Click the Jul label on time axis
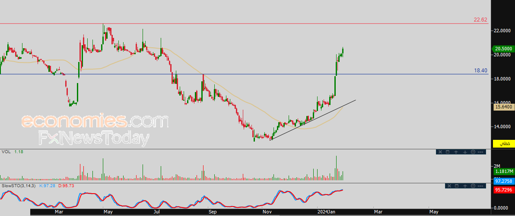Image resolution: width=515 pixels, height=216 pixels. point(157,212)
